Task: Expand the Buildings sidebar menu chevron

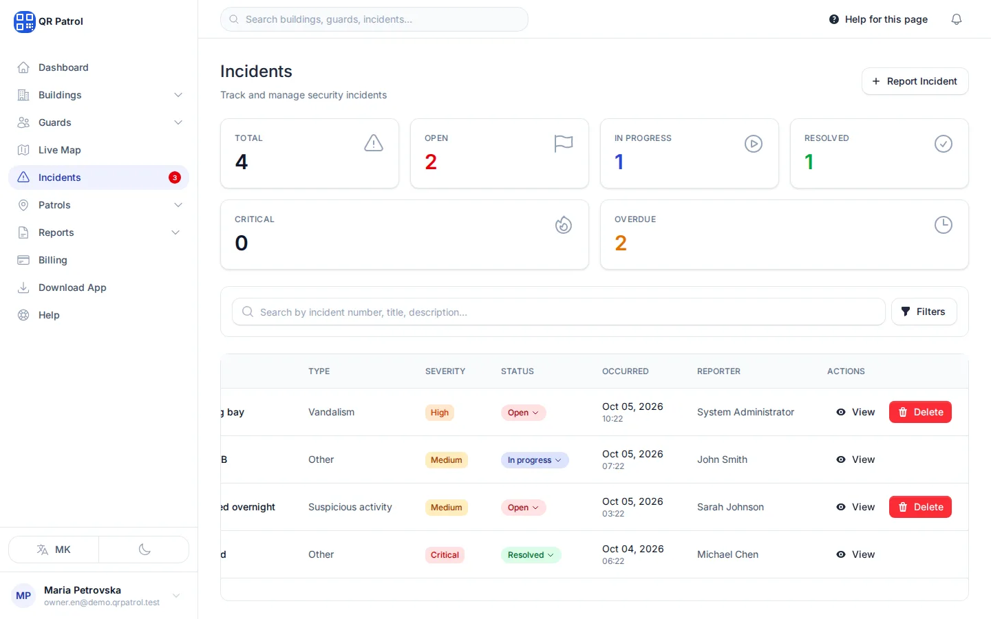Action: 178,95
